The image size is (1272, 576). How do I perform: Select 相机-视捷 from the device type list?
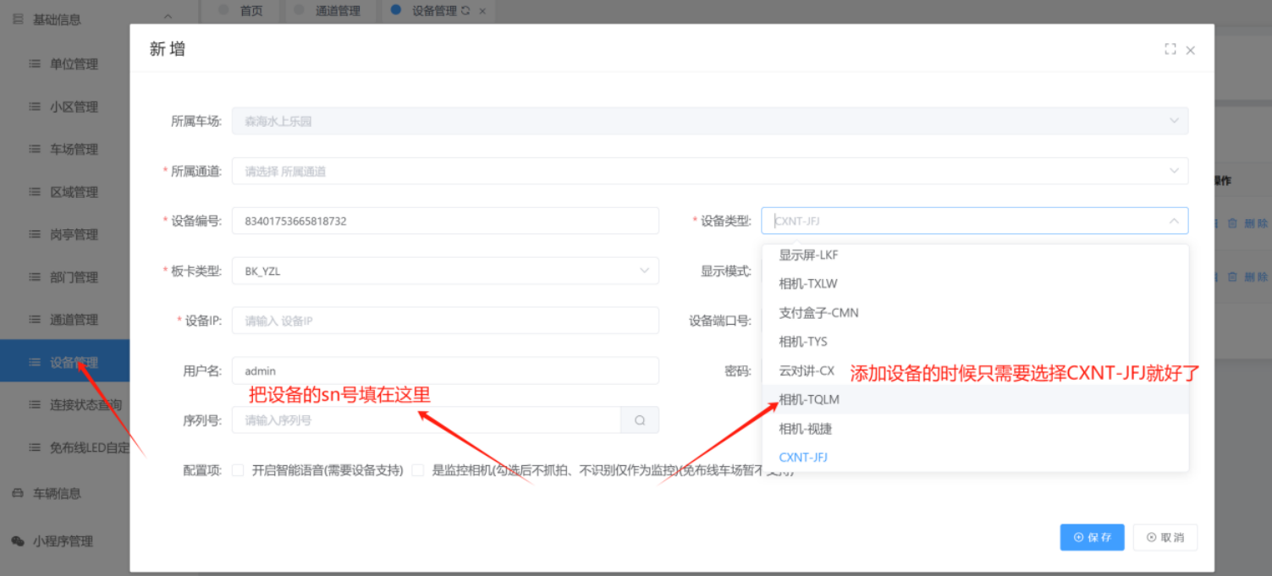tap(975, 429)
